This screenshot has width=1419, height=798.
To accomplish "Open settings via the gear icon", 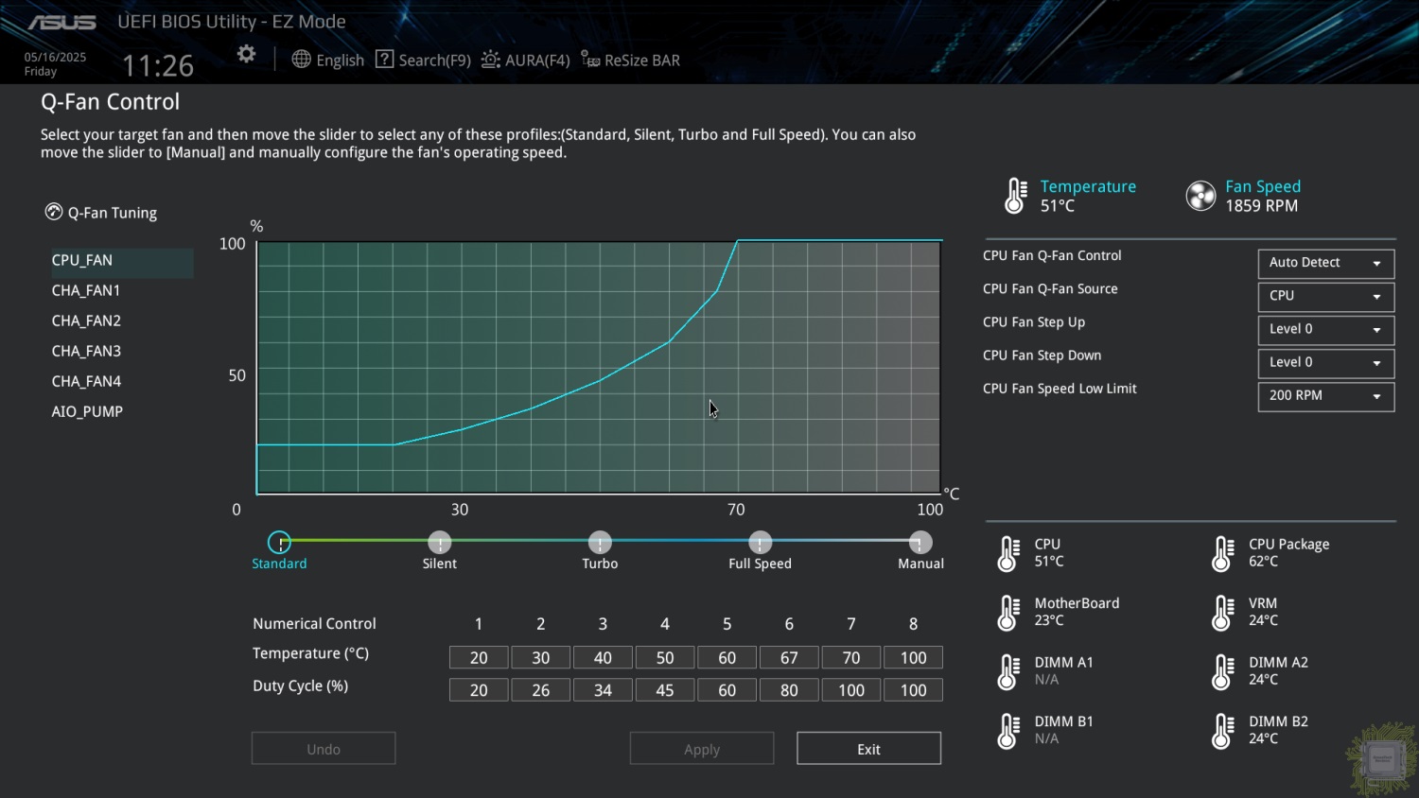I will pos(246,54).
